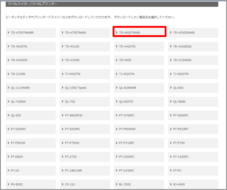Choose the TD-4520TN printer
The width and height of the screenshot is (227, 190).
31,47
